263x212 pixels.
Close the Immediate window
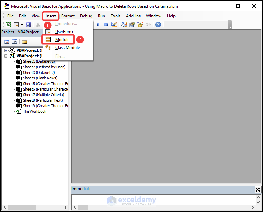(x=258, y=190)
